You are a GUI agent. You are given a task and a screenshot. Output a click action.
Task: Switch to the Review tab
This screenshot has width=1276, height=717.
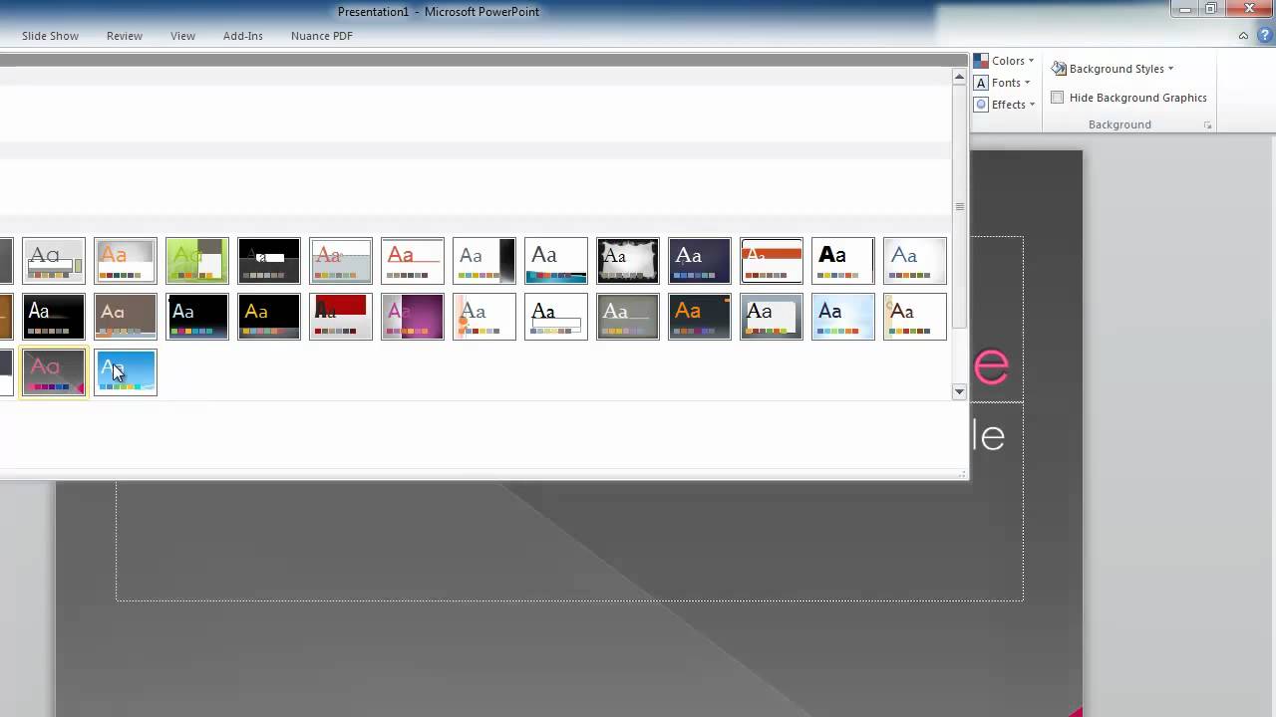click(125, 36)
